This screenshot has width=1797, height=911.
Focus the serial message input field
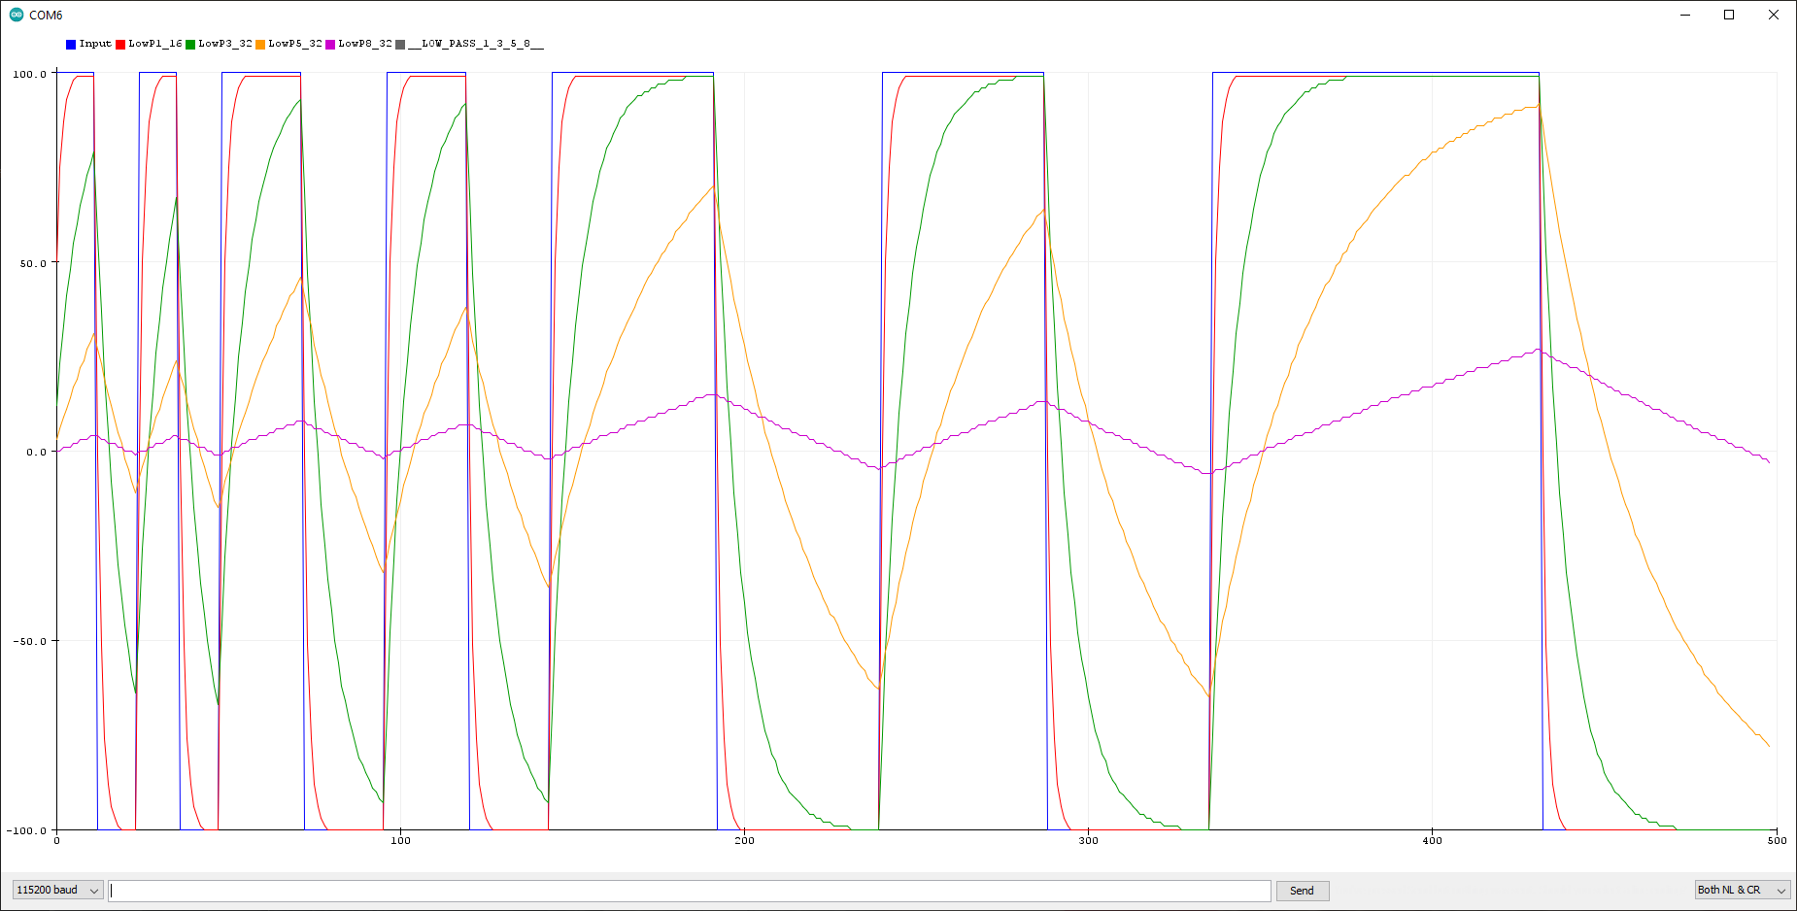click(x=690, y=891)
